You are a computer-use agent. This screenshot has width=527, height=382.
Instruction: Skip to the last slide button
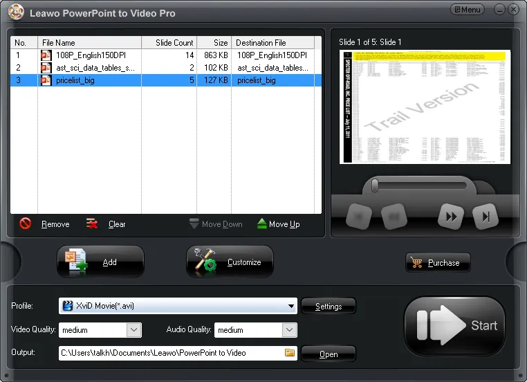tap(486, 217)
